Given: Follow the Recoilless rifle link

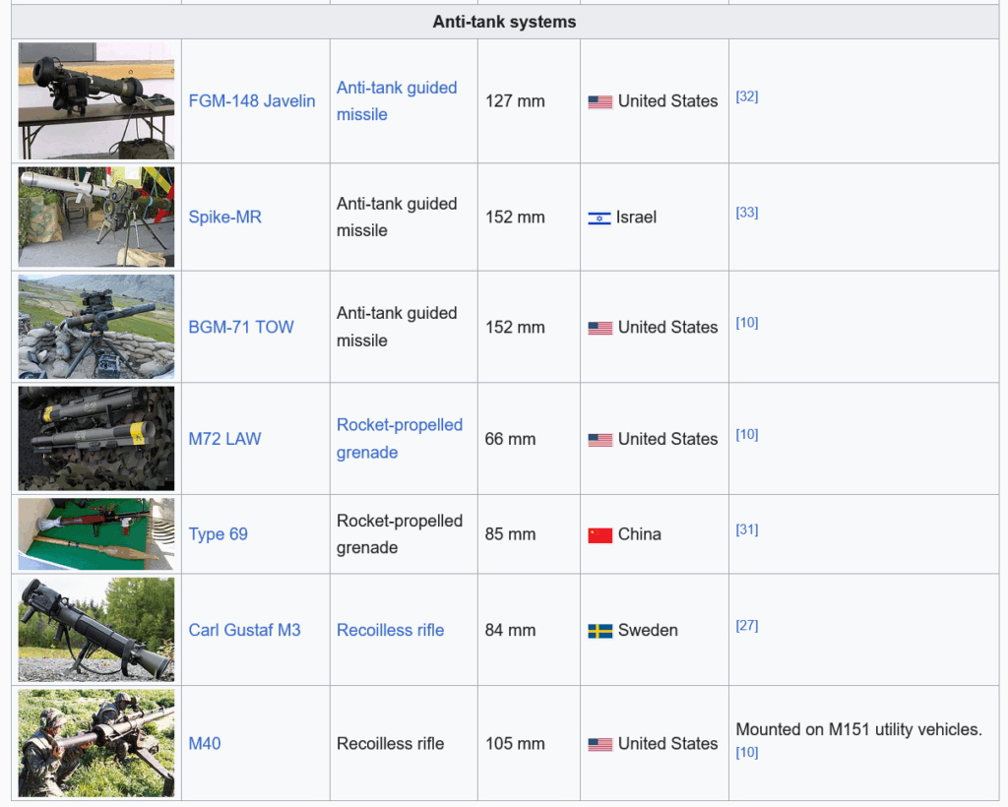Looking at the screenshot, I should click(390, 630).
